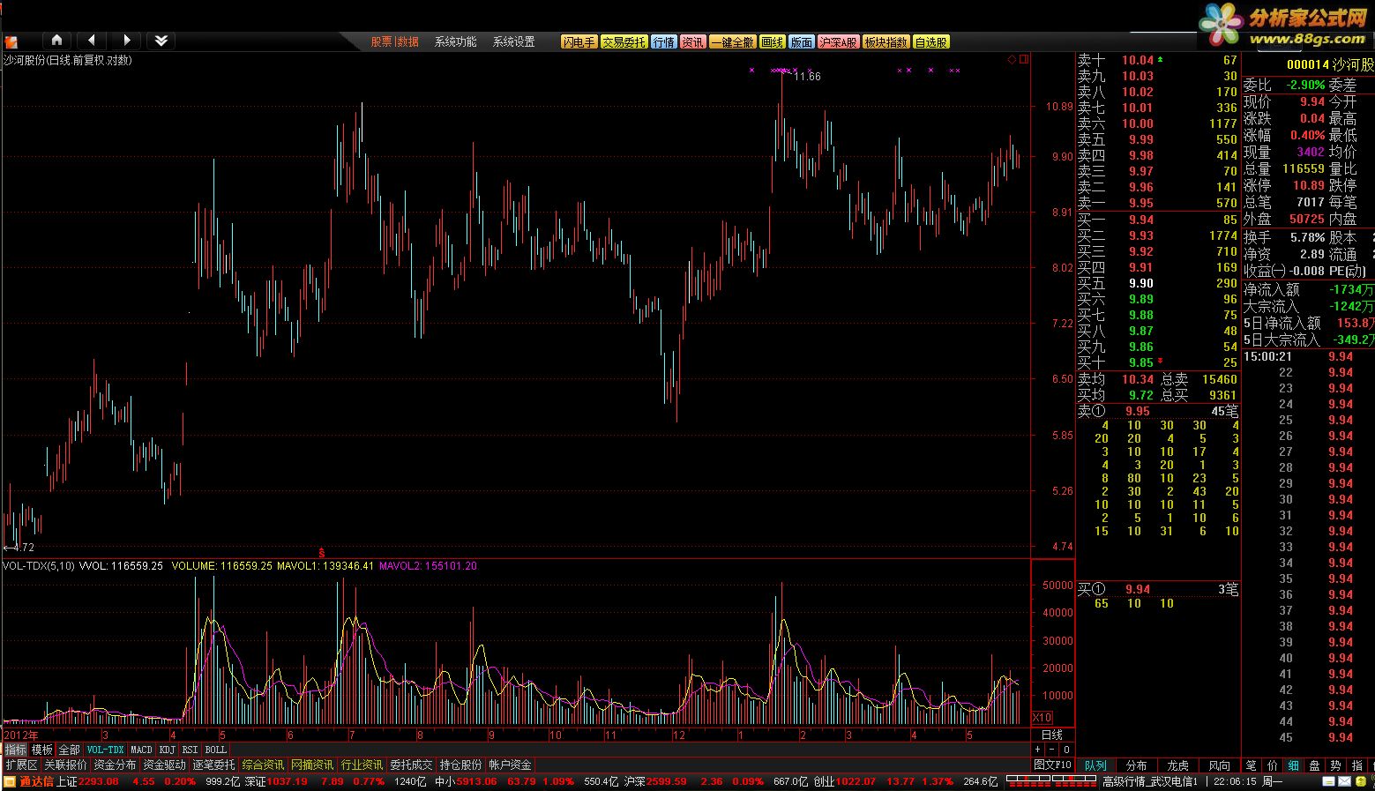The image size is (1375, 791).
Task: Click the 行情 button
Action: point(664,41)
